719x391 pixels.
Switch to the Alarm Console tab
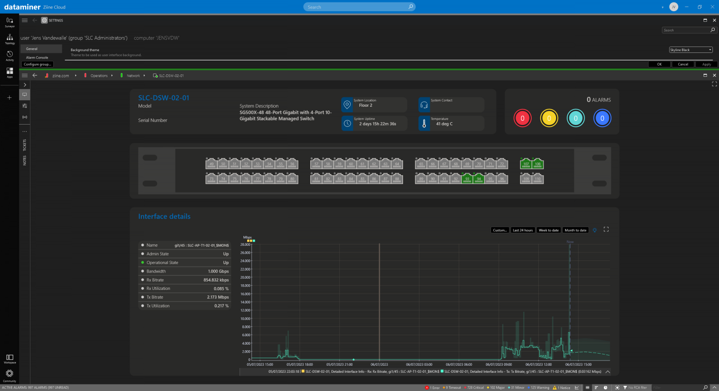click(x=38, y=57)
